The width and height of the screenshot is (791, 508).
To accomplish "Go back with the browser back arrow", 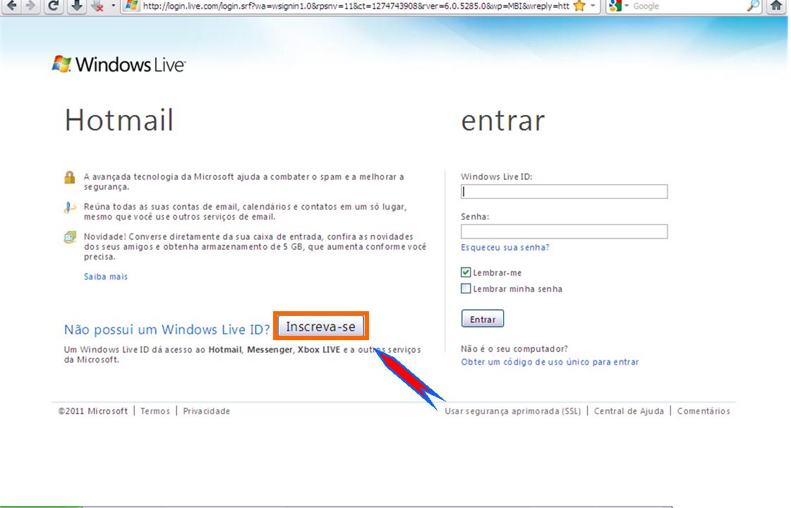I will tap(11, 6).
